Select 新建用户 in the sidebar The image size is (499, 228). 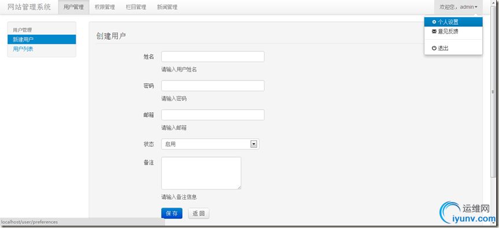click(42, 39)
